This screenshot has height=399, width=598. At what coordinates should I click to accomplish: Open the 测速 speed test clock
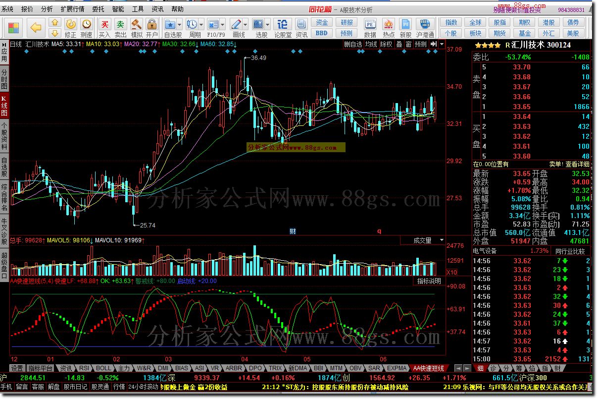pyautogui.click(x=86, y=28)
